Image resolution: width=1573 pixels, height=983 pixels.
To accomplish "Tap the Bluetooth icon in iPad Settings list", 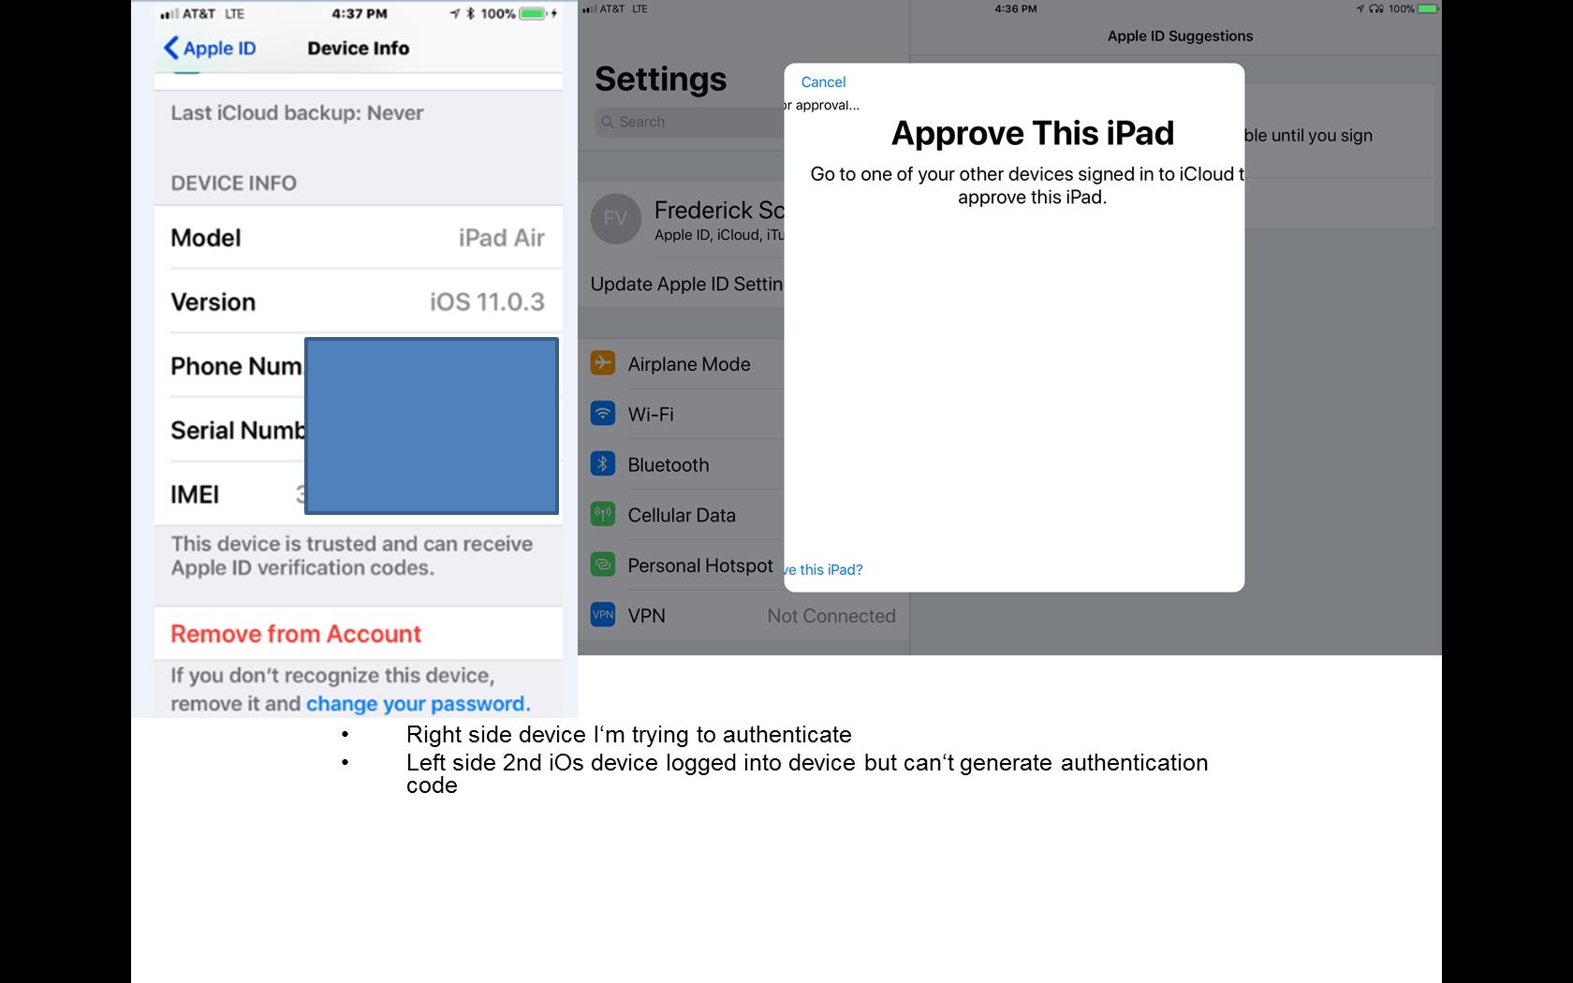I will (603, 464).
